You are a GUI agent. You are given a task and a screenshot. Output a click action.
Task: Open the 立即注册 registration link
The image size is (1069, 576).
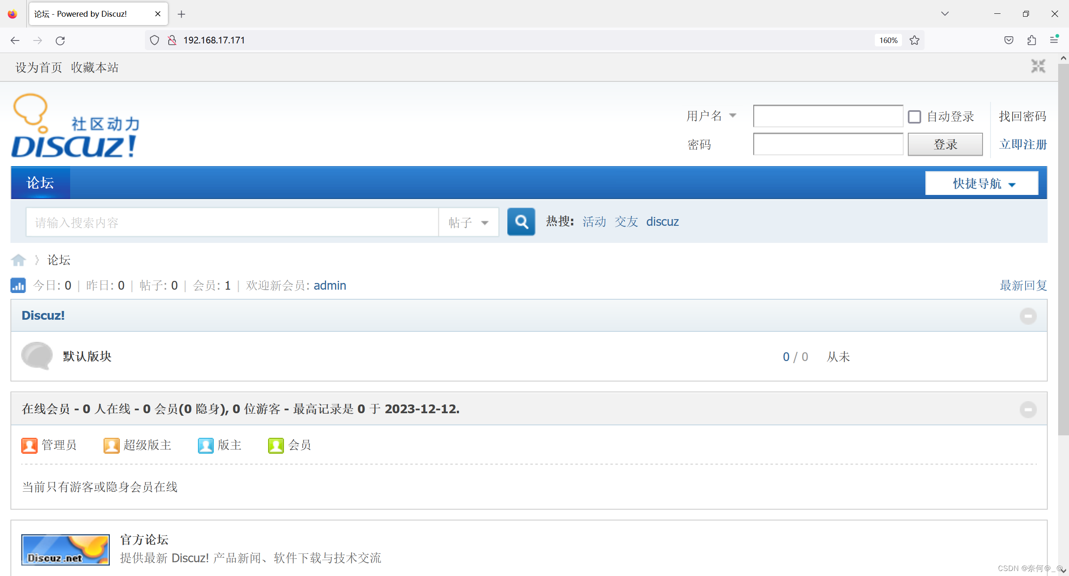[1023, 144]
